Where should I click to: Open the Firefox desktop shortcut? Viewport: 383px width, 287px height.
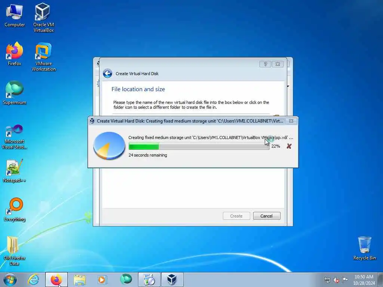coord(15,54)
